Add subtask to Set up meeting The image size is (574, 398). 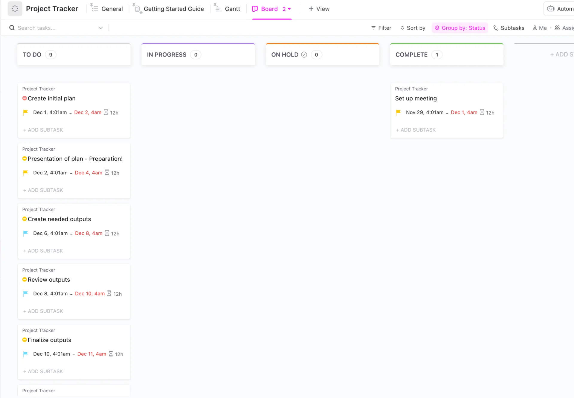pyautogui.click(x=416, y=130)
